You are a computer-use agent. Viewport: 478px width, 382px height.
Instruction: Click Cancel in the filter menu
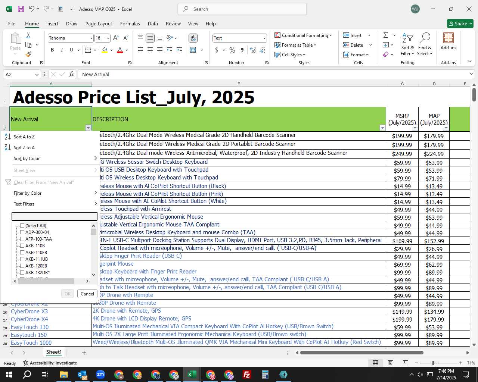pyautogui.click(x=87, y=294)
